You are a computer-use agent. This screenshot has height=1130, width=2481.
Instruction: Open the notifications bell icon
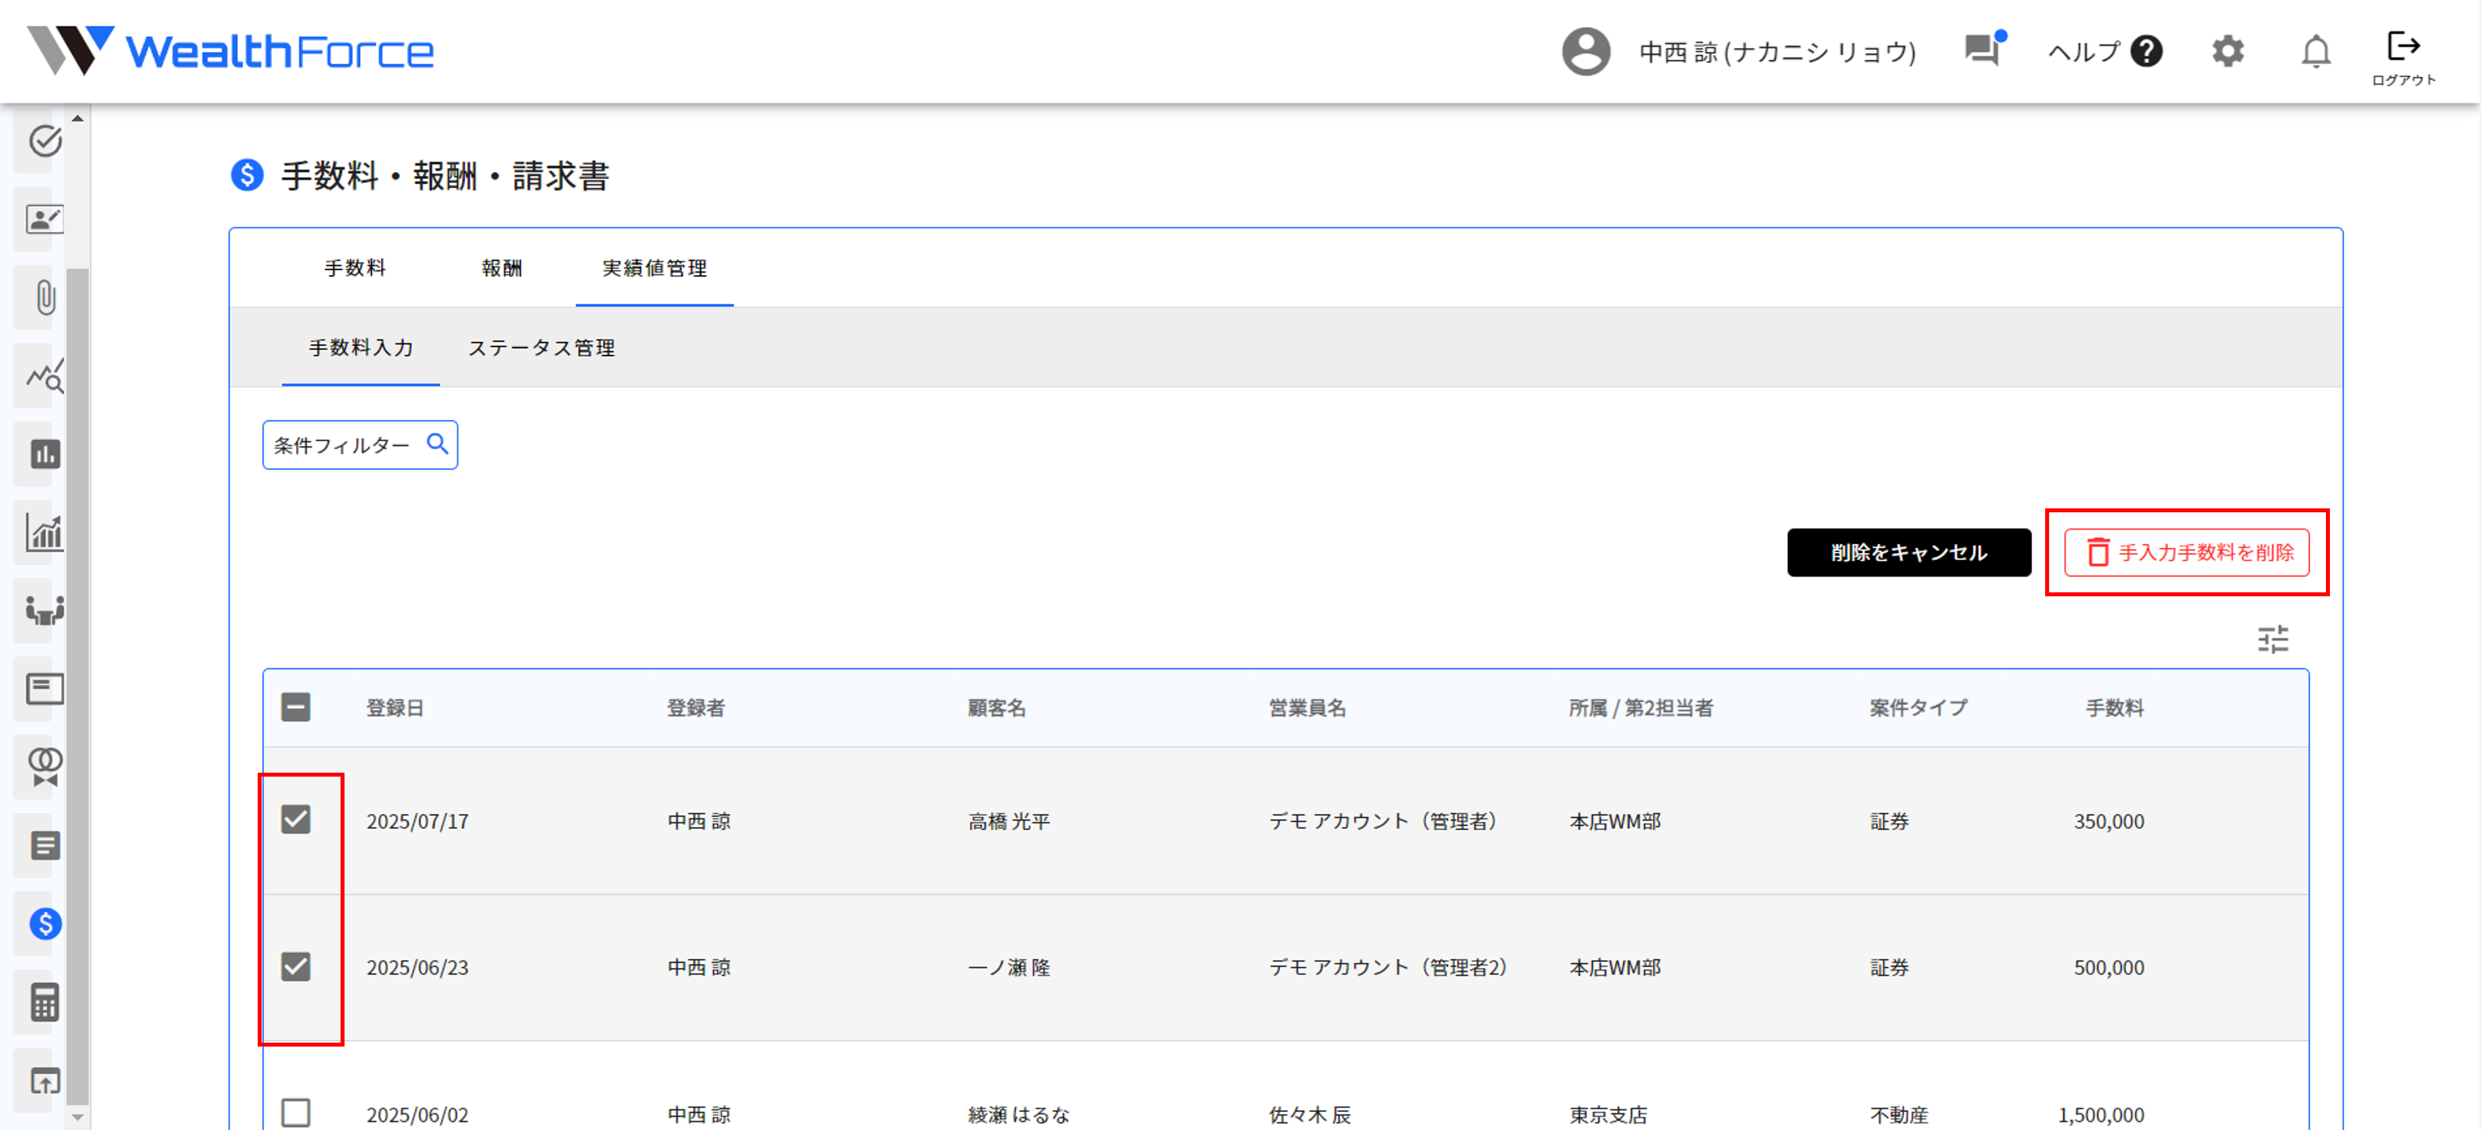tap(2316, 51)
